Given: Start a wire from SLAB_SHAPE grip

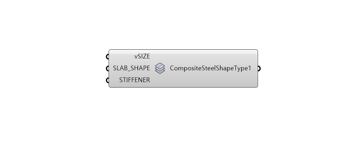Looking at the screenshot, I should (x=108, y=68).
